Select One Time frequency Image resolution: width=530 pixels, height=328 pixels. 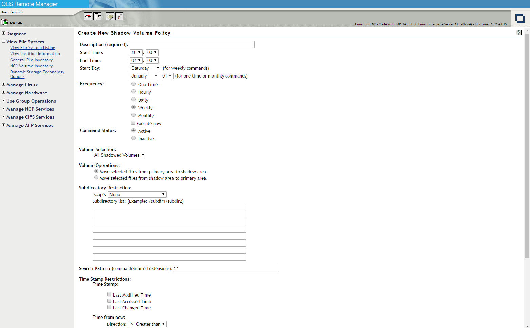134,84
